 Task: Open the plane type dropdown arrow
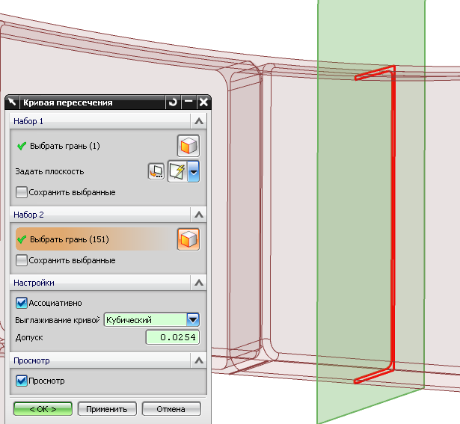193,171
